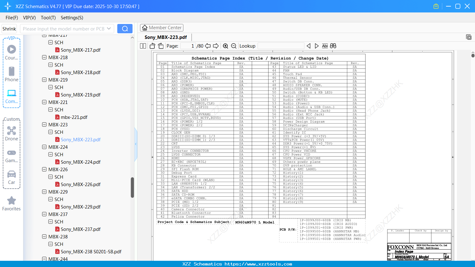The height and width of the screenshot is (267, 475).
Task: Collapse the MBX-226 tree node
Action: [x=44, y=169]
